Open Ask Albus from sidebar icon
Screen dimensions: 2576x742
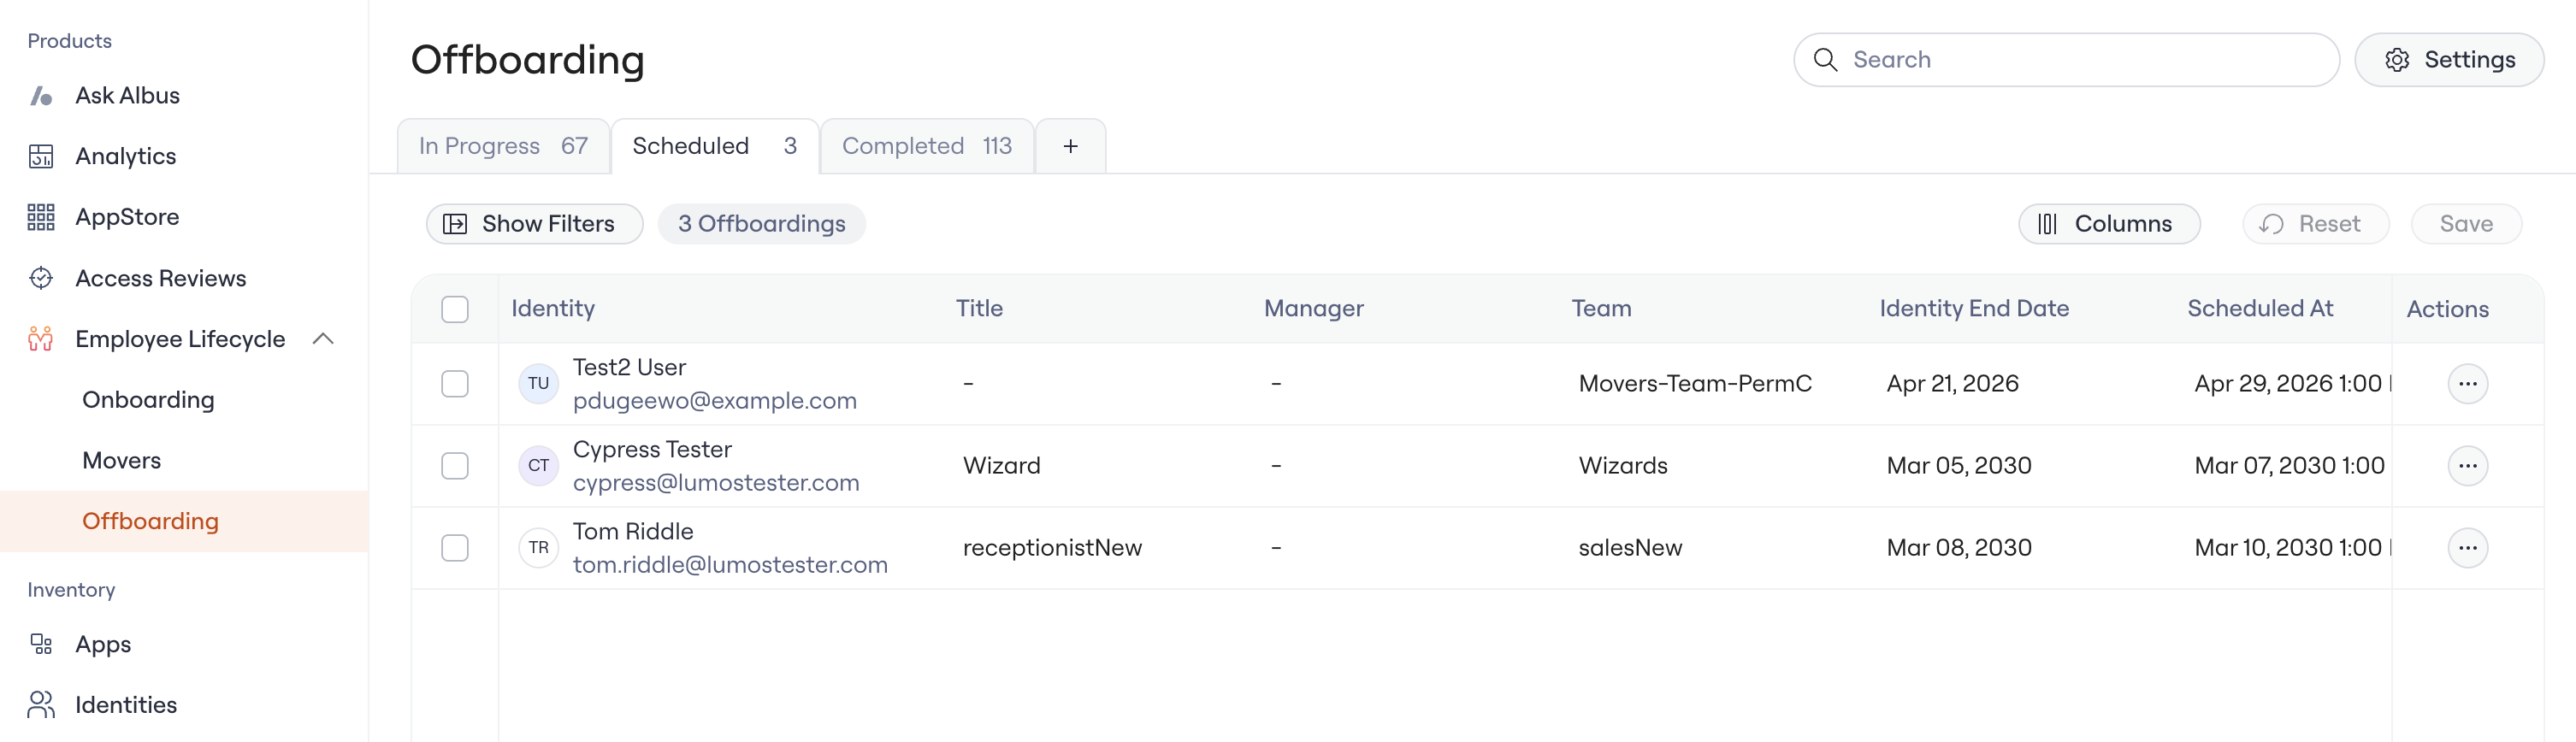pyautogui.click(x=41, y=96)
